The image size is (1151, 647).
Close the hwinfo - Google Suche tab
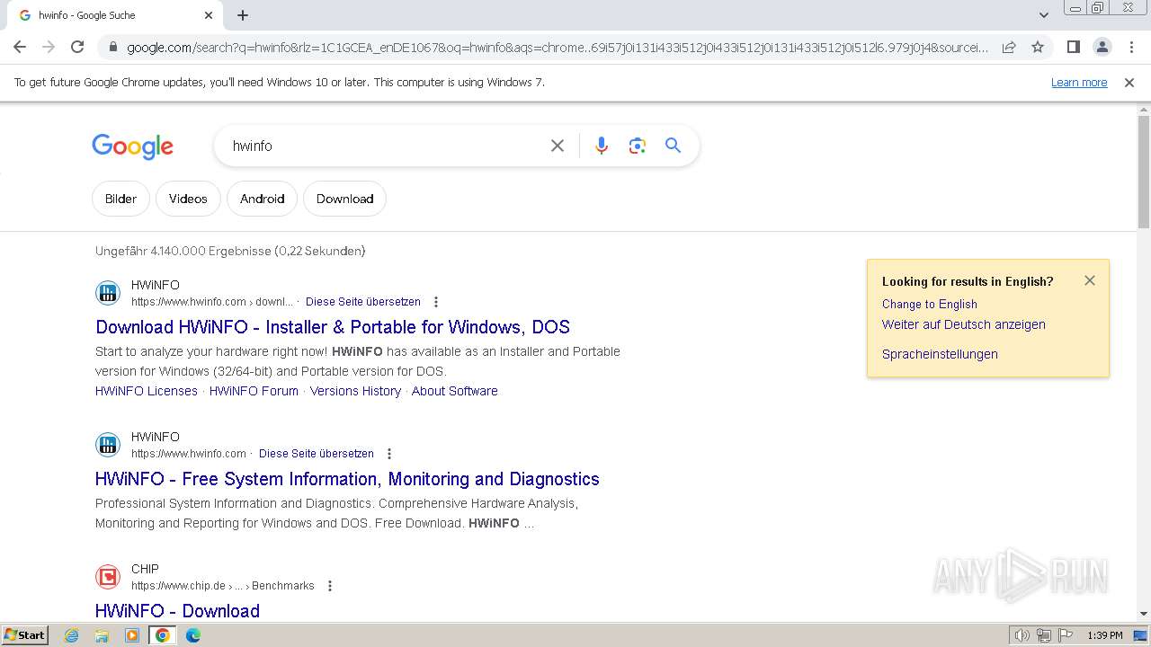point(209,15)
